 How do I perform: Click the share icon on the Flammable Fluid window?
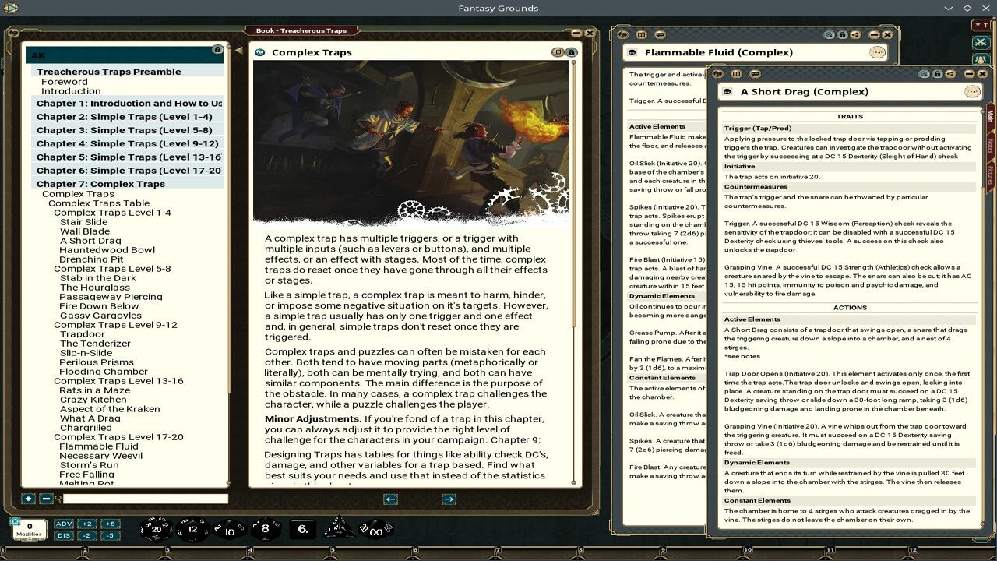tap(855, 36)
